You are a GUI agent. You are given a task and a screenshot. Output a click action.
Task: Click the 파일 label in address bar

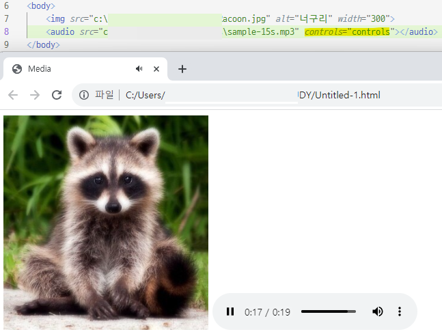(x=104, y=95)
